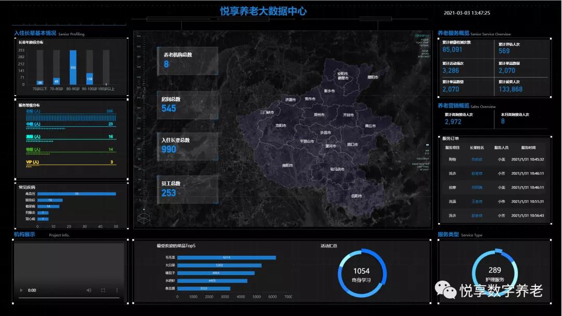Click the 终身学习 activity donut chart
The width and height of the screenshot is (562, 316).
362,272
